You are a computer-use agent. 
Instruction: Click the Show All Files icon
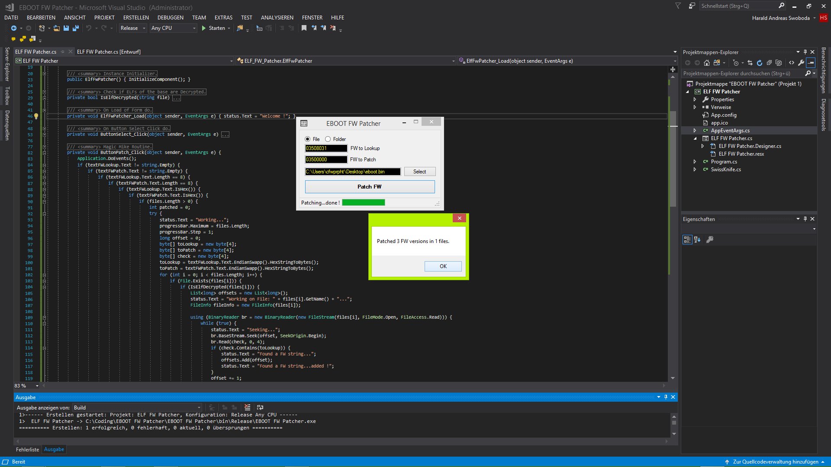pyautogui.click(x=779, y=63)
